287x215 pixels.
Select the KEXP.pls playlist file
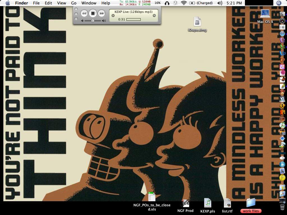[208, 206]
